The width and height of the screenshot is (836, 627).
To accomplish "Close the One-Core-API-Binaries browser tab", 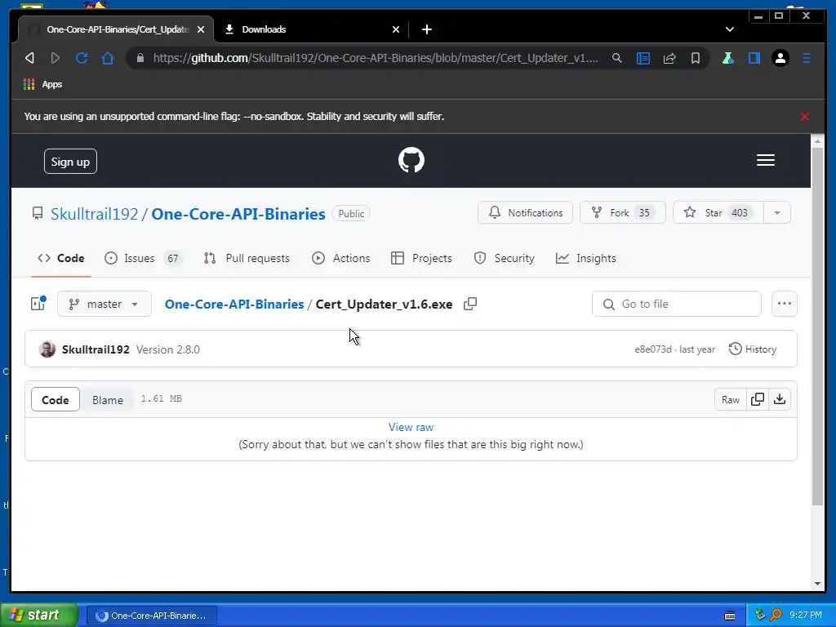I will tap(201, 29).
